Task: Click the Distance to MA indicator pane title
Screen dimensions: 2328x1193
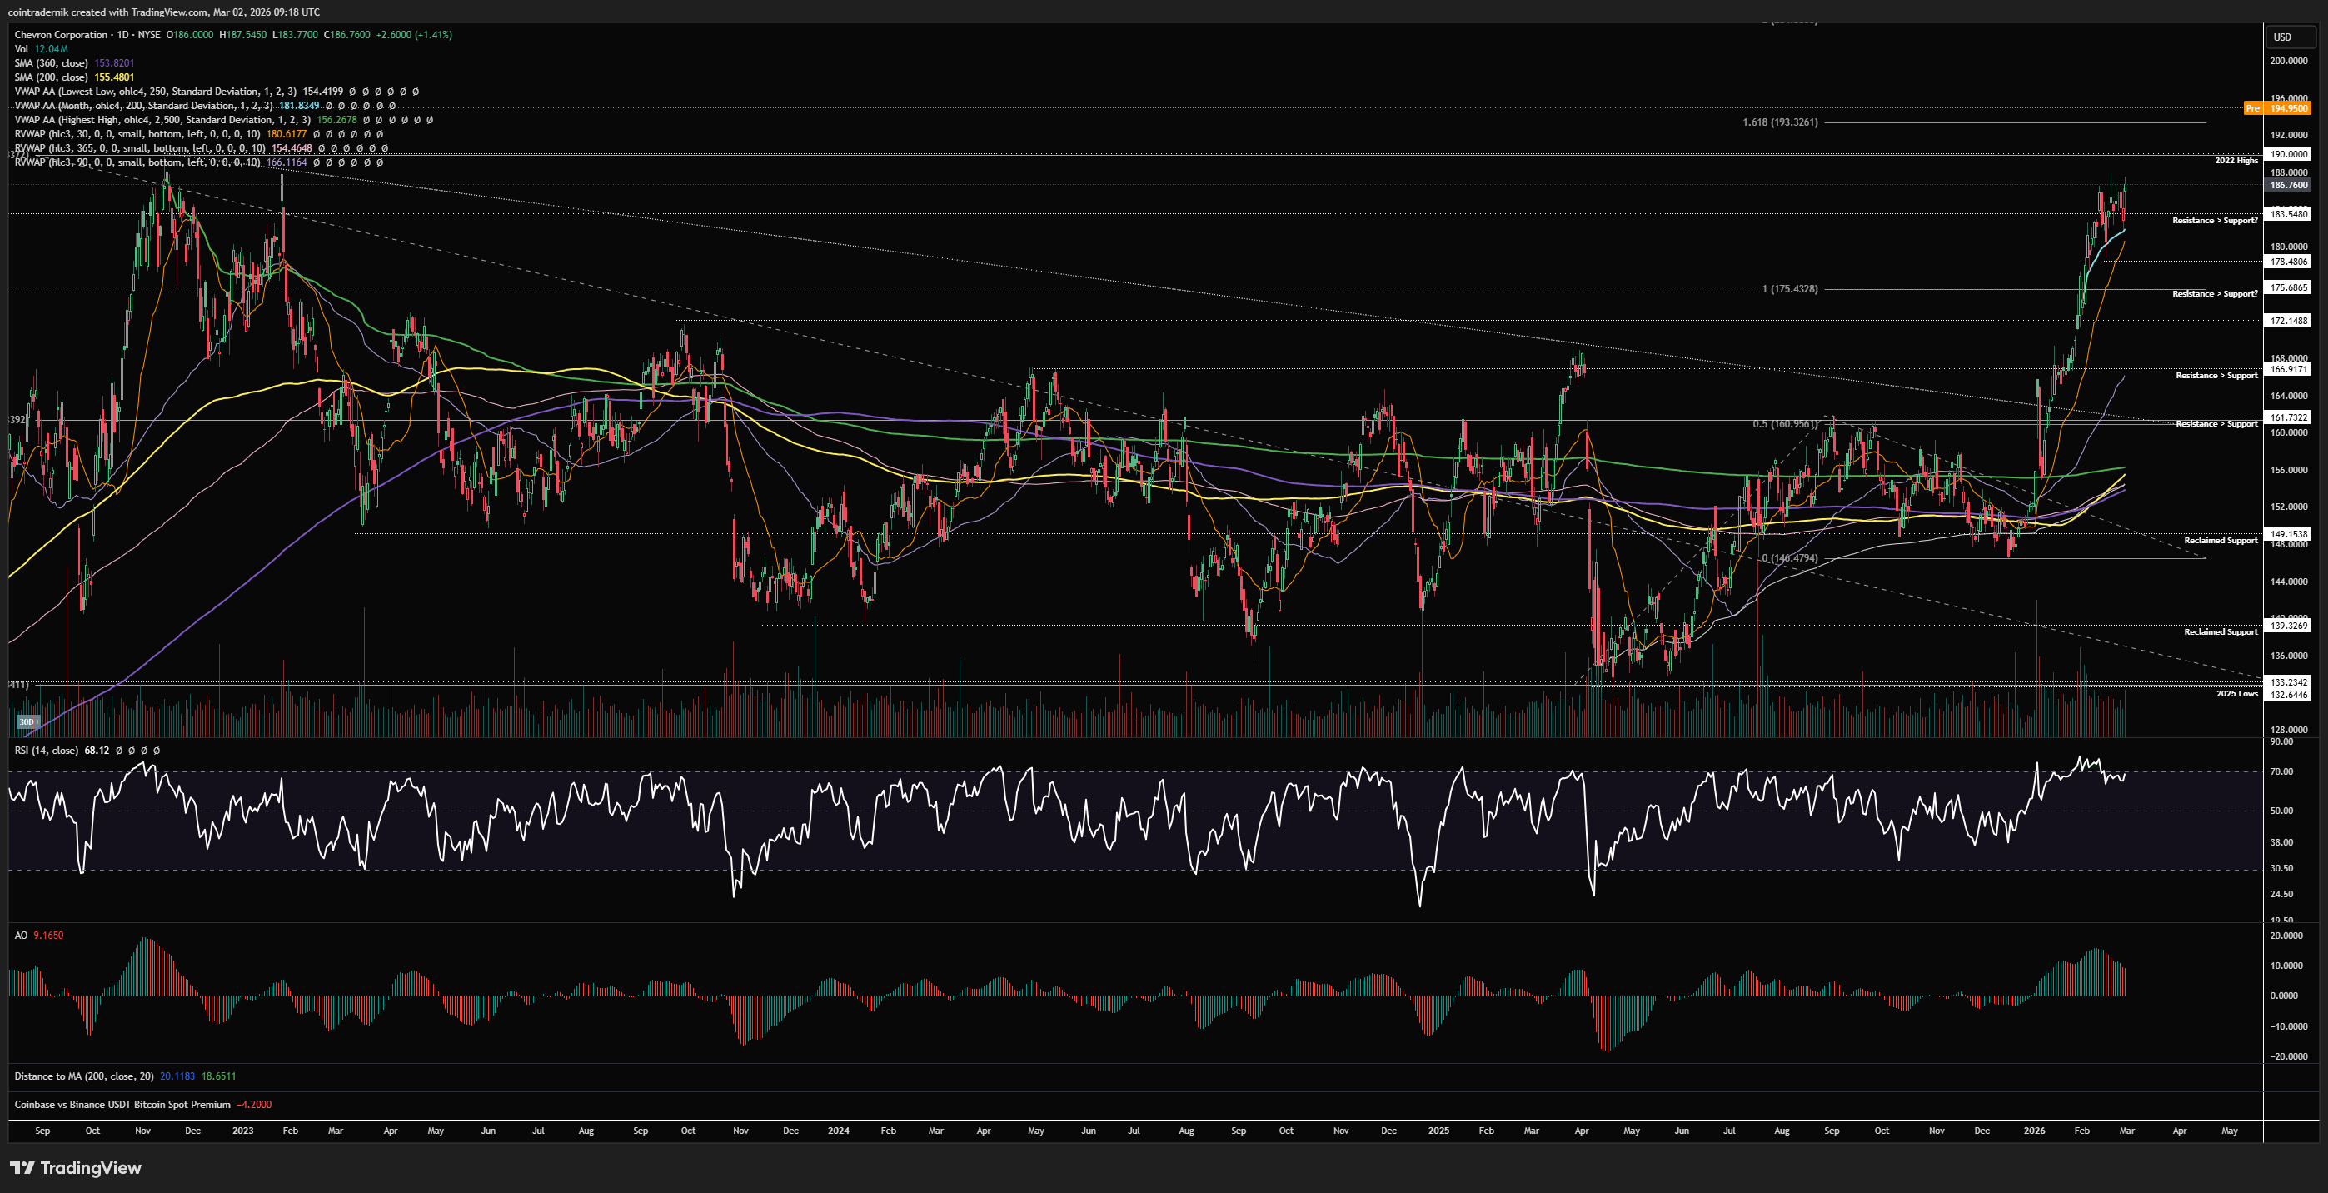Action: (83, 1076)
